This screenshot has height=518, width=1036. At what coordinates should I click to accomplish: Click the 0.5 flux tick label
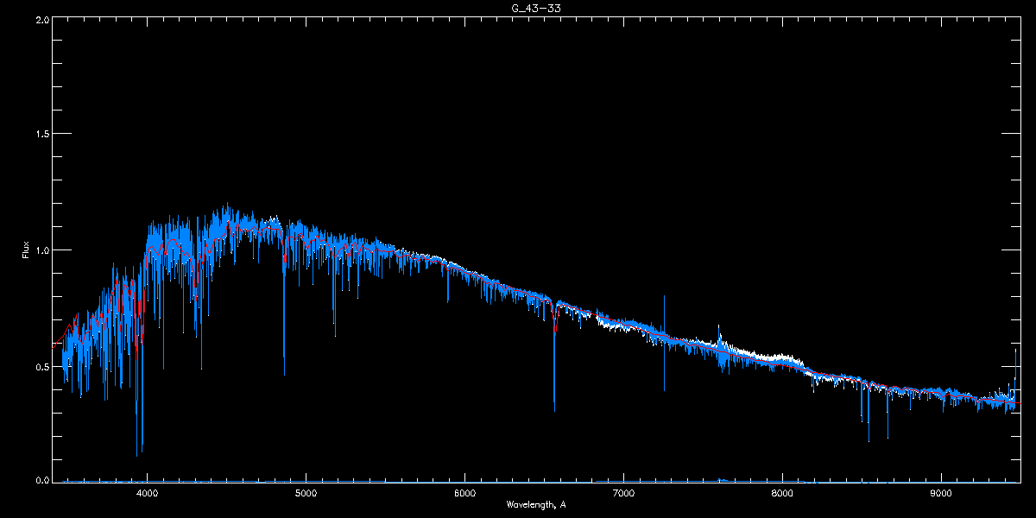42,366
